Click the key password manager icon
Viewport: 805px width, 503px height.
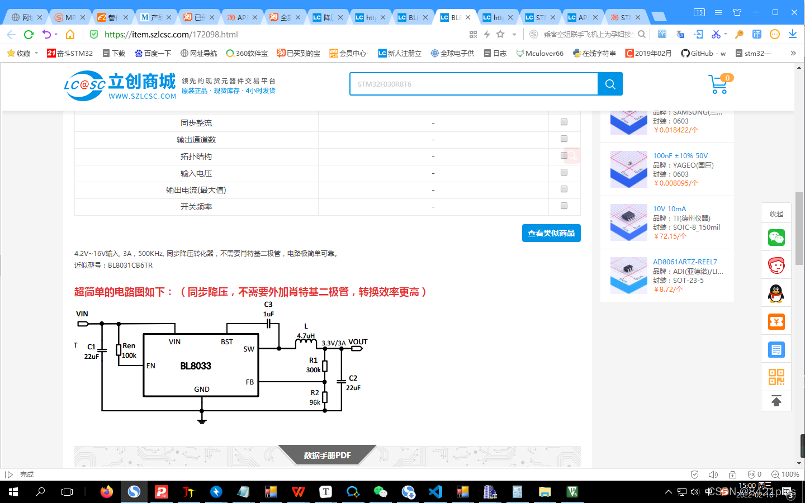click(739, 35)
